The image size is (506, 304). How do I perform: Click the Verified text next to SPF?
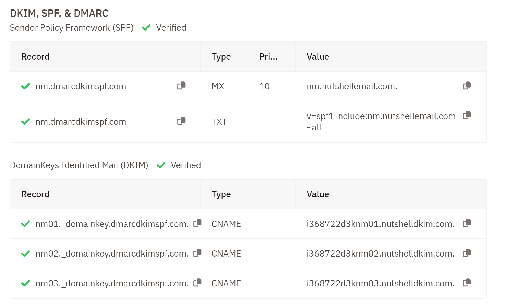click(171, 28)
